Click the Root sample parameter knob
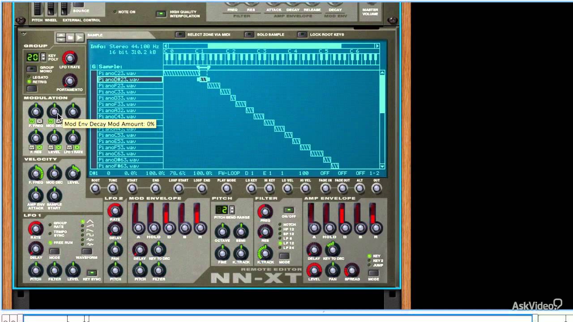This screenshot has width=573, height=322. 95,189
